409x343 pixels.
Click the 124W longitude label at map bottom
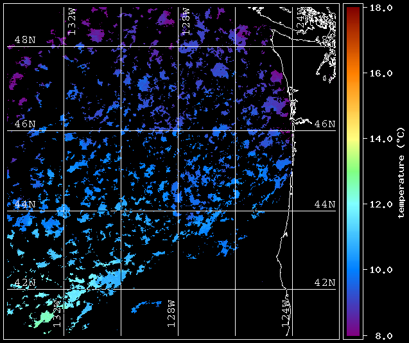[x=286, y=313]
